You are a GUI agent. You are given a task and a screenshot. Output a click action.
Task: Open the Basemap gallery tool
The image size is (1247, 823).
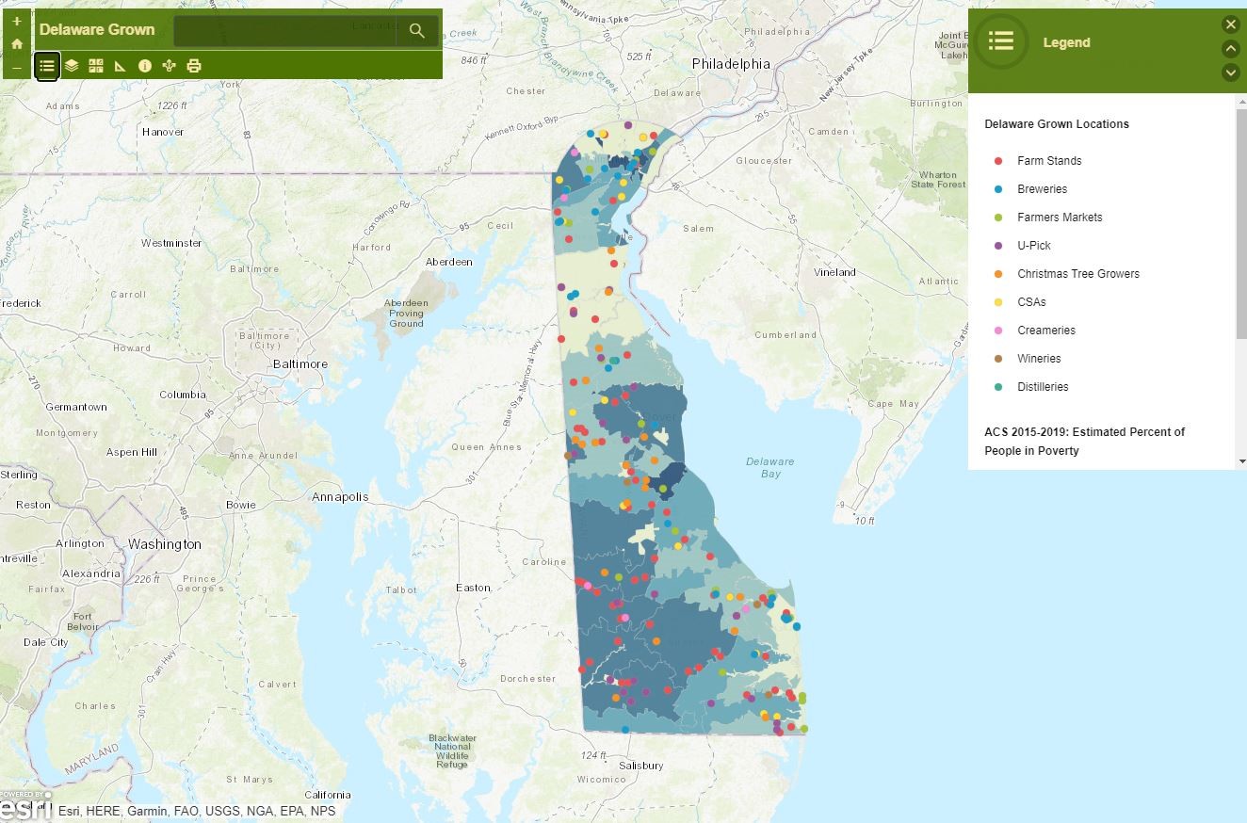[96, 66]
